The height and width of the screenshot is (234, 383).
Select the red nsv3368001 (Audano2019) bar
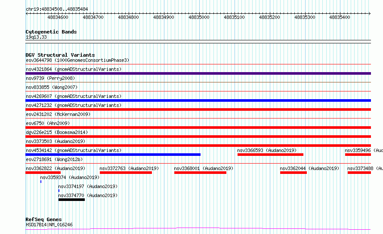tap(200, 173)
